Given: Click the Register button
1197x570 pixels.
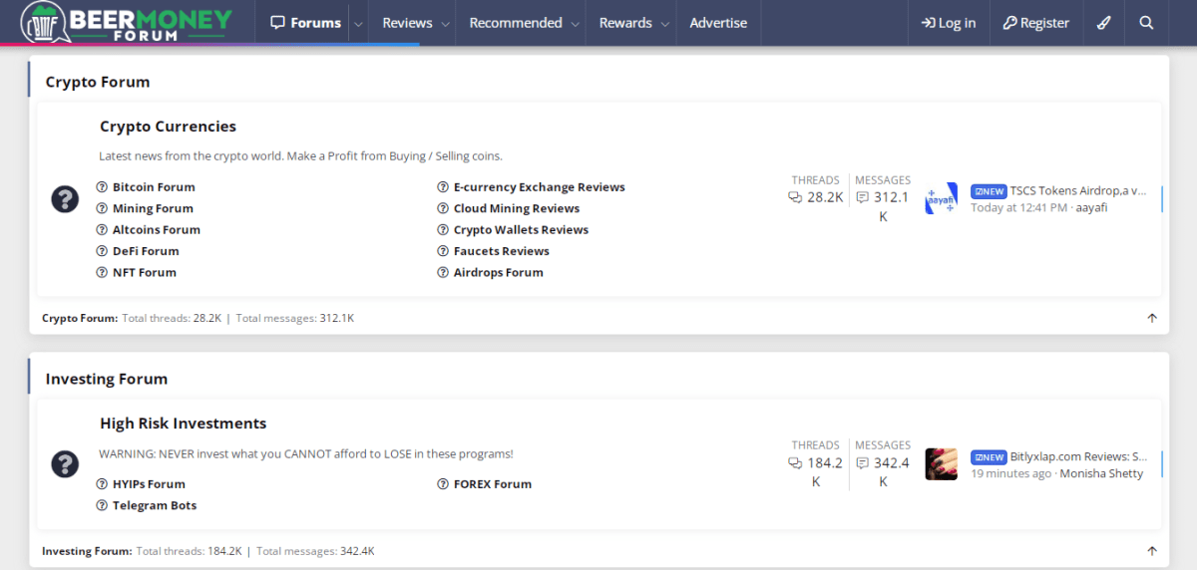Looking at the screenshot, I should tap(1035, 23).
